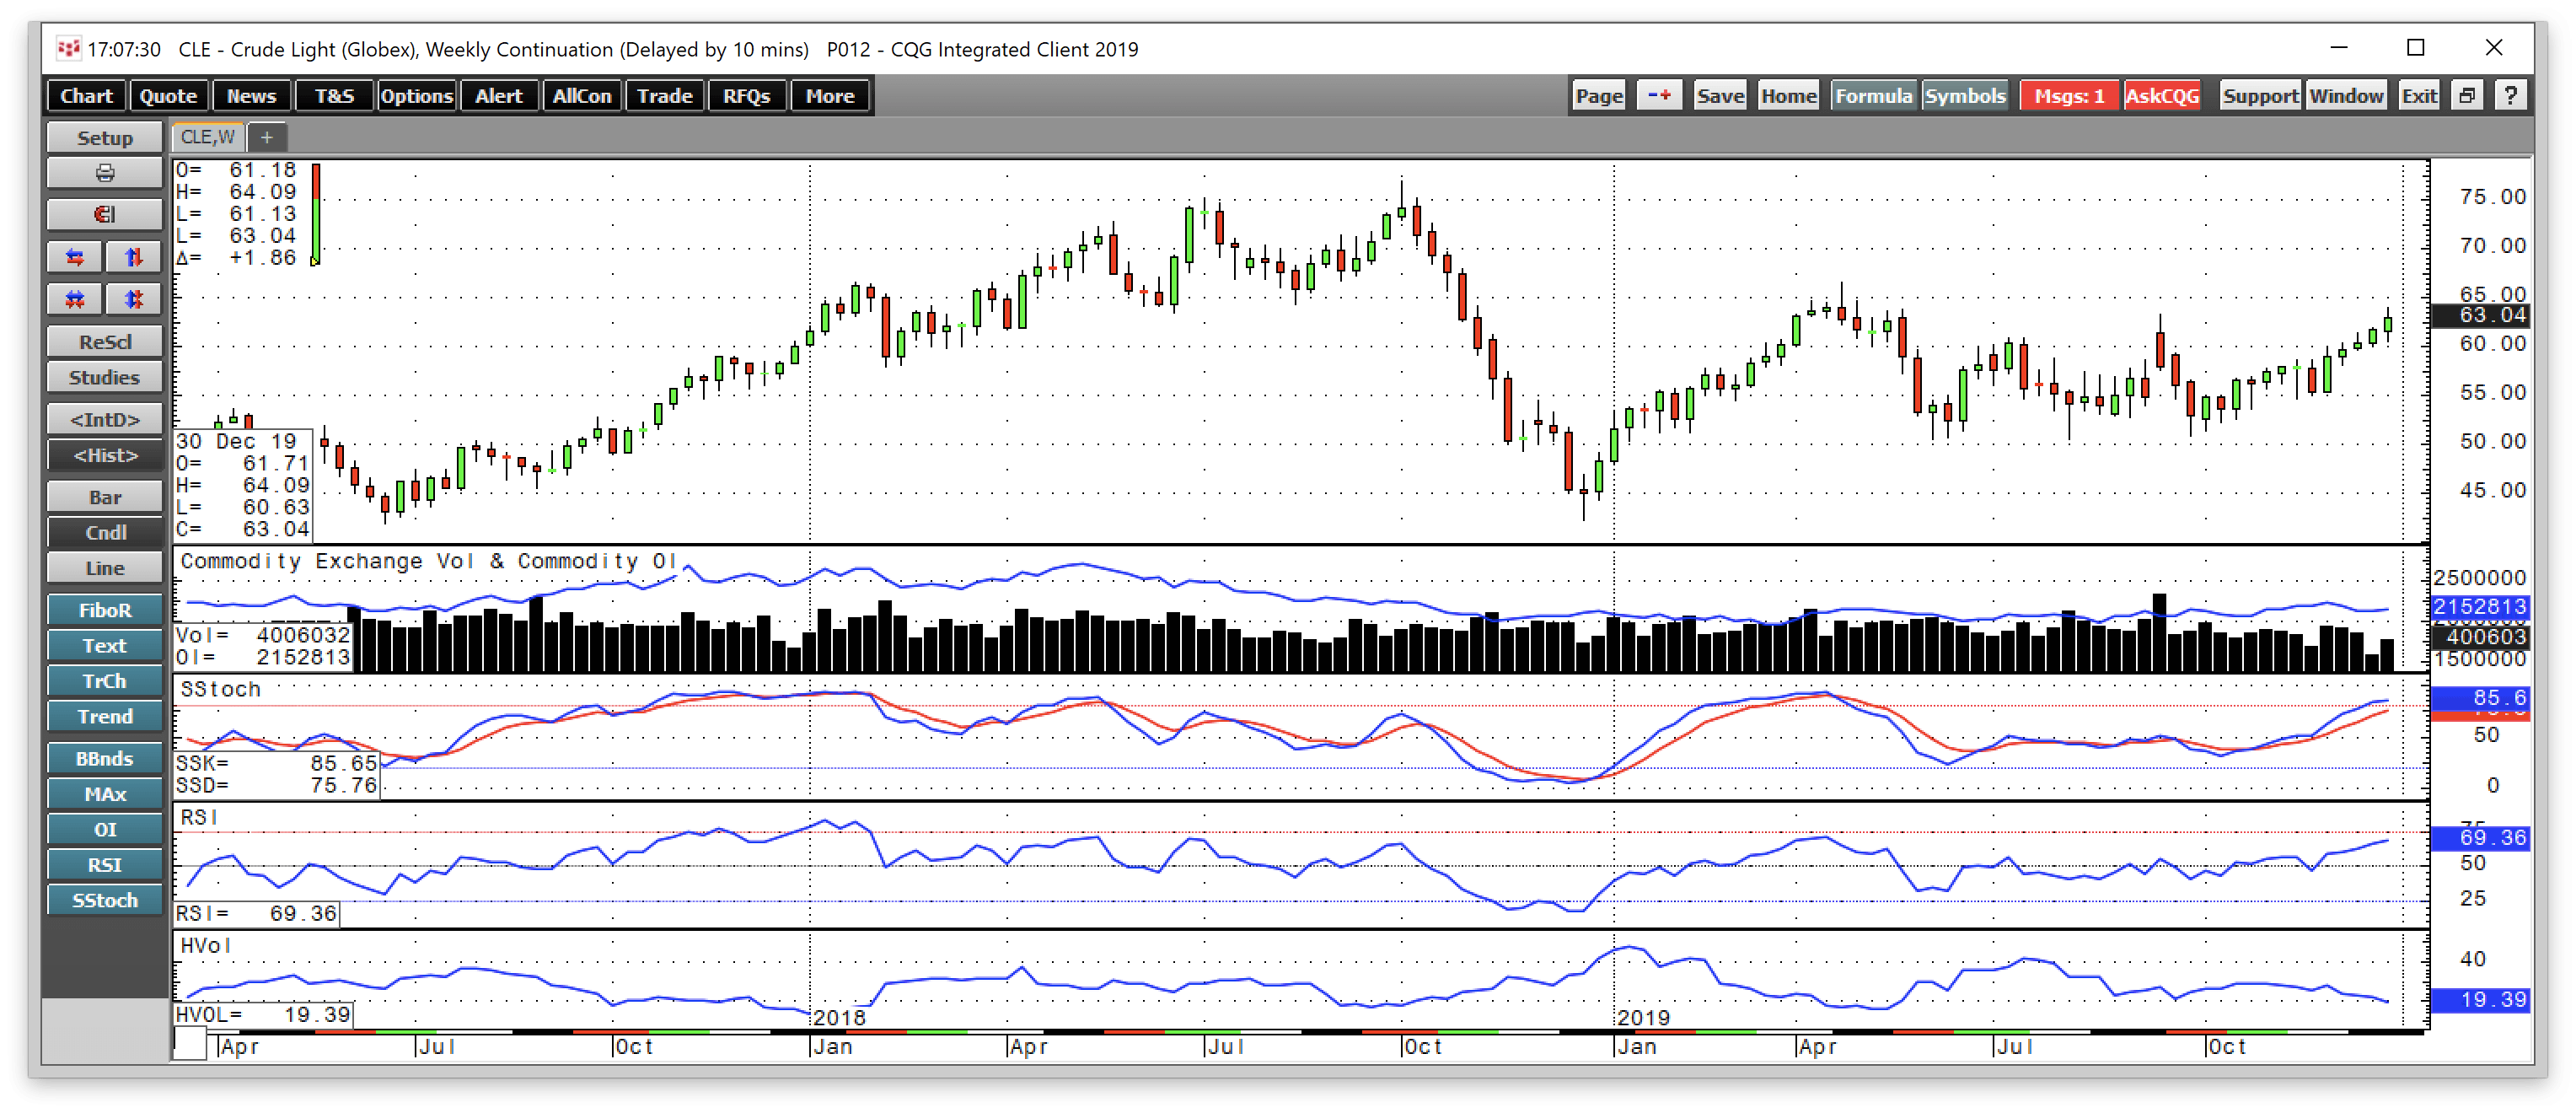The height and width of the screenshot is (1113, 2576).
Task: Click the vertical blue-red arrows scale icon
Action: pos(133,257)
